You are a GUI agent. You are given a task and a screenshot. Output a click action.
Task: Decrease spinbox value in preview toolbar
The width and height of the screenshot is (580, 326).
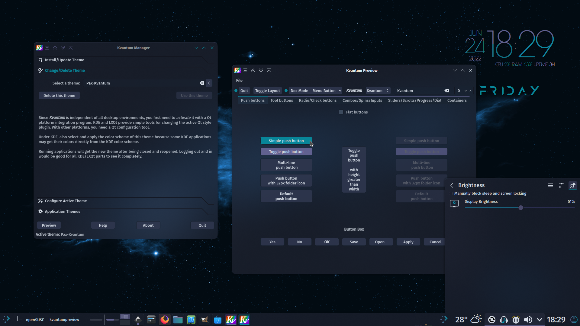(466, 91)
